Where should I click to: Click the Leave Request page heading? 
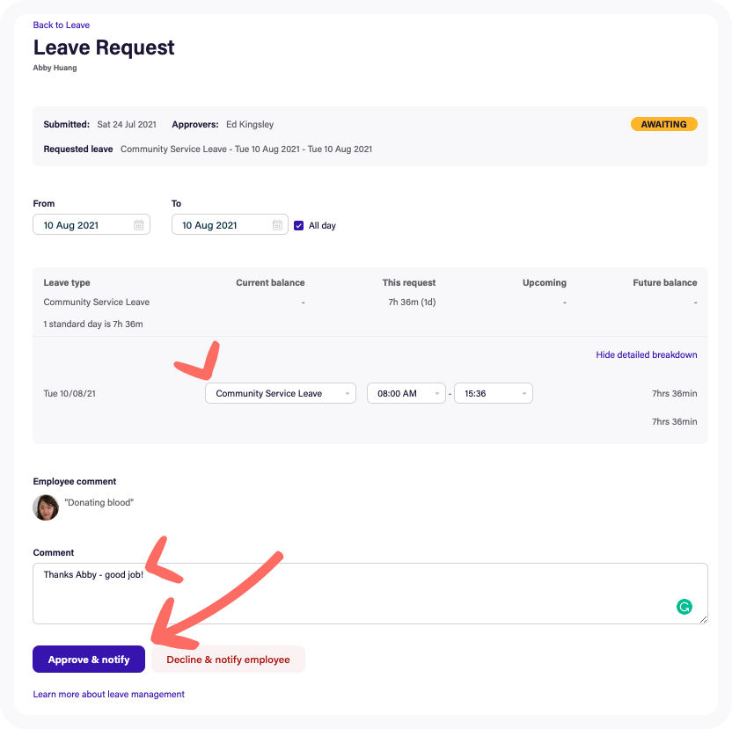coord(104,47)
